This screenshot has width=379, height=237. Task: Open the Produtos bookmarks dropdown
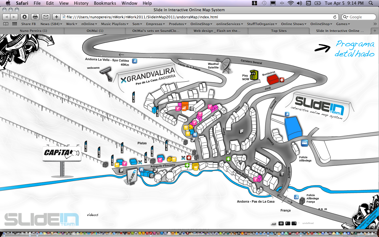click(178, 24)
